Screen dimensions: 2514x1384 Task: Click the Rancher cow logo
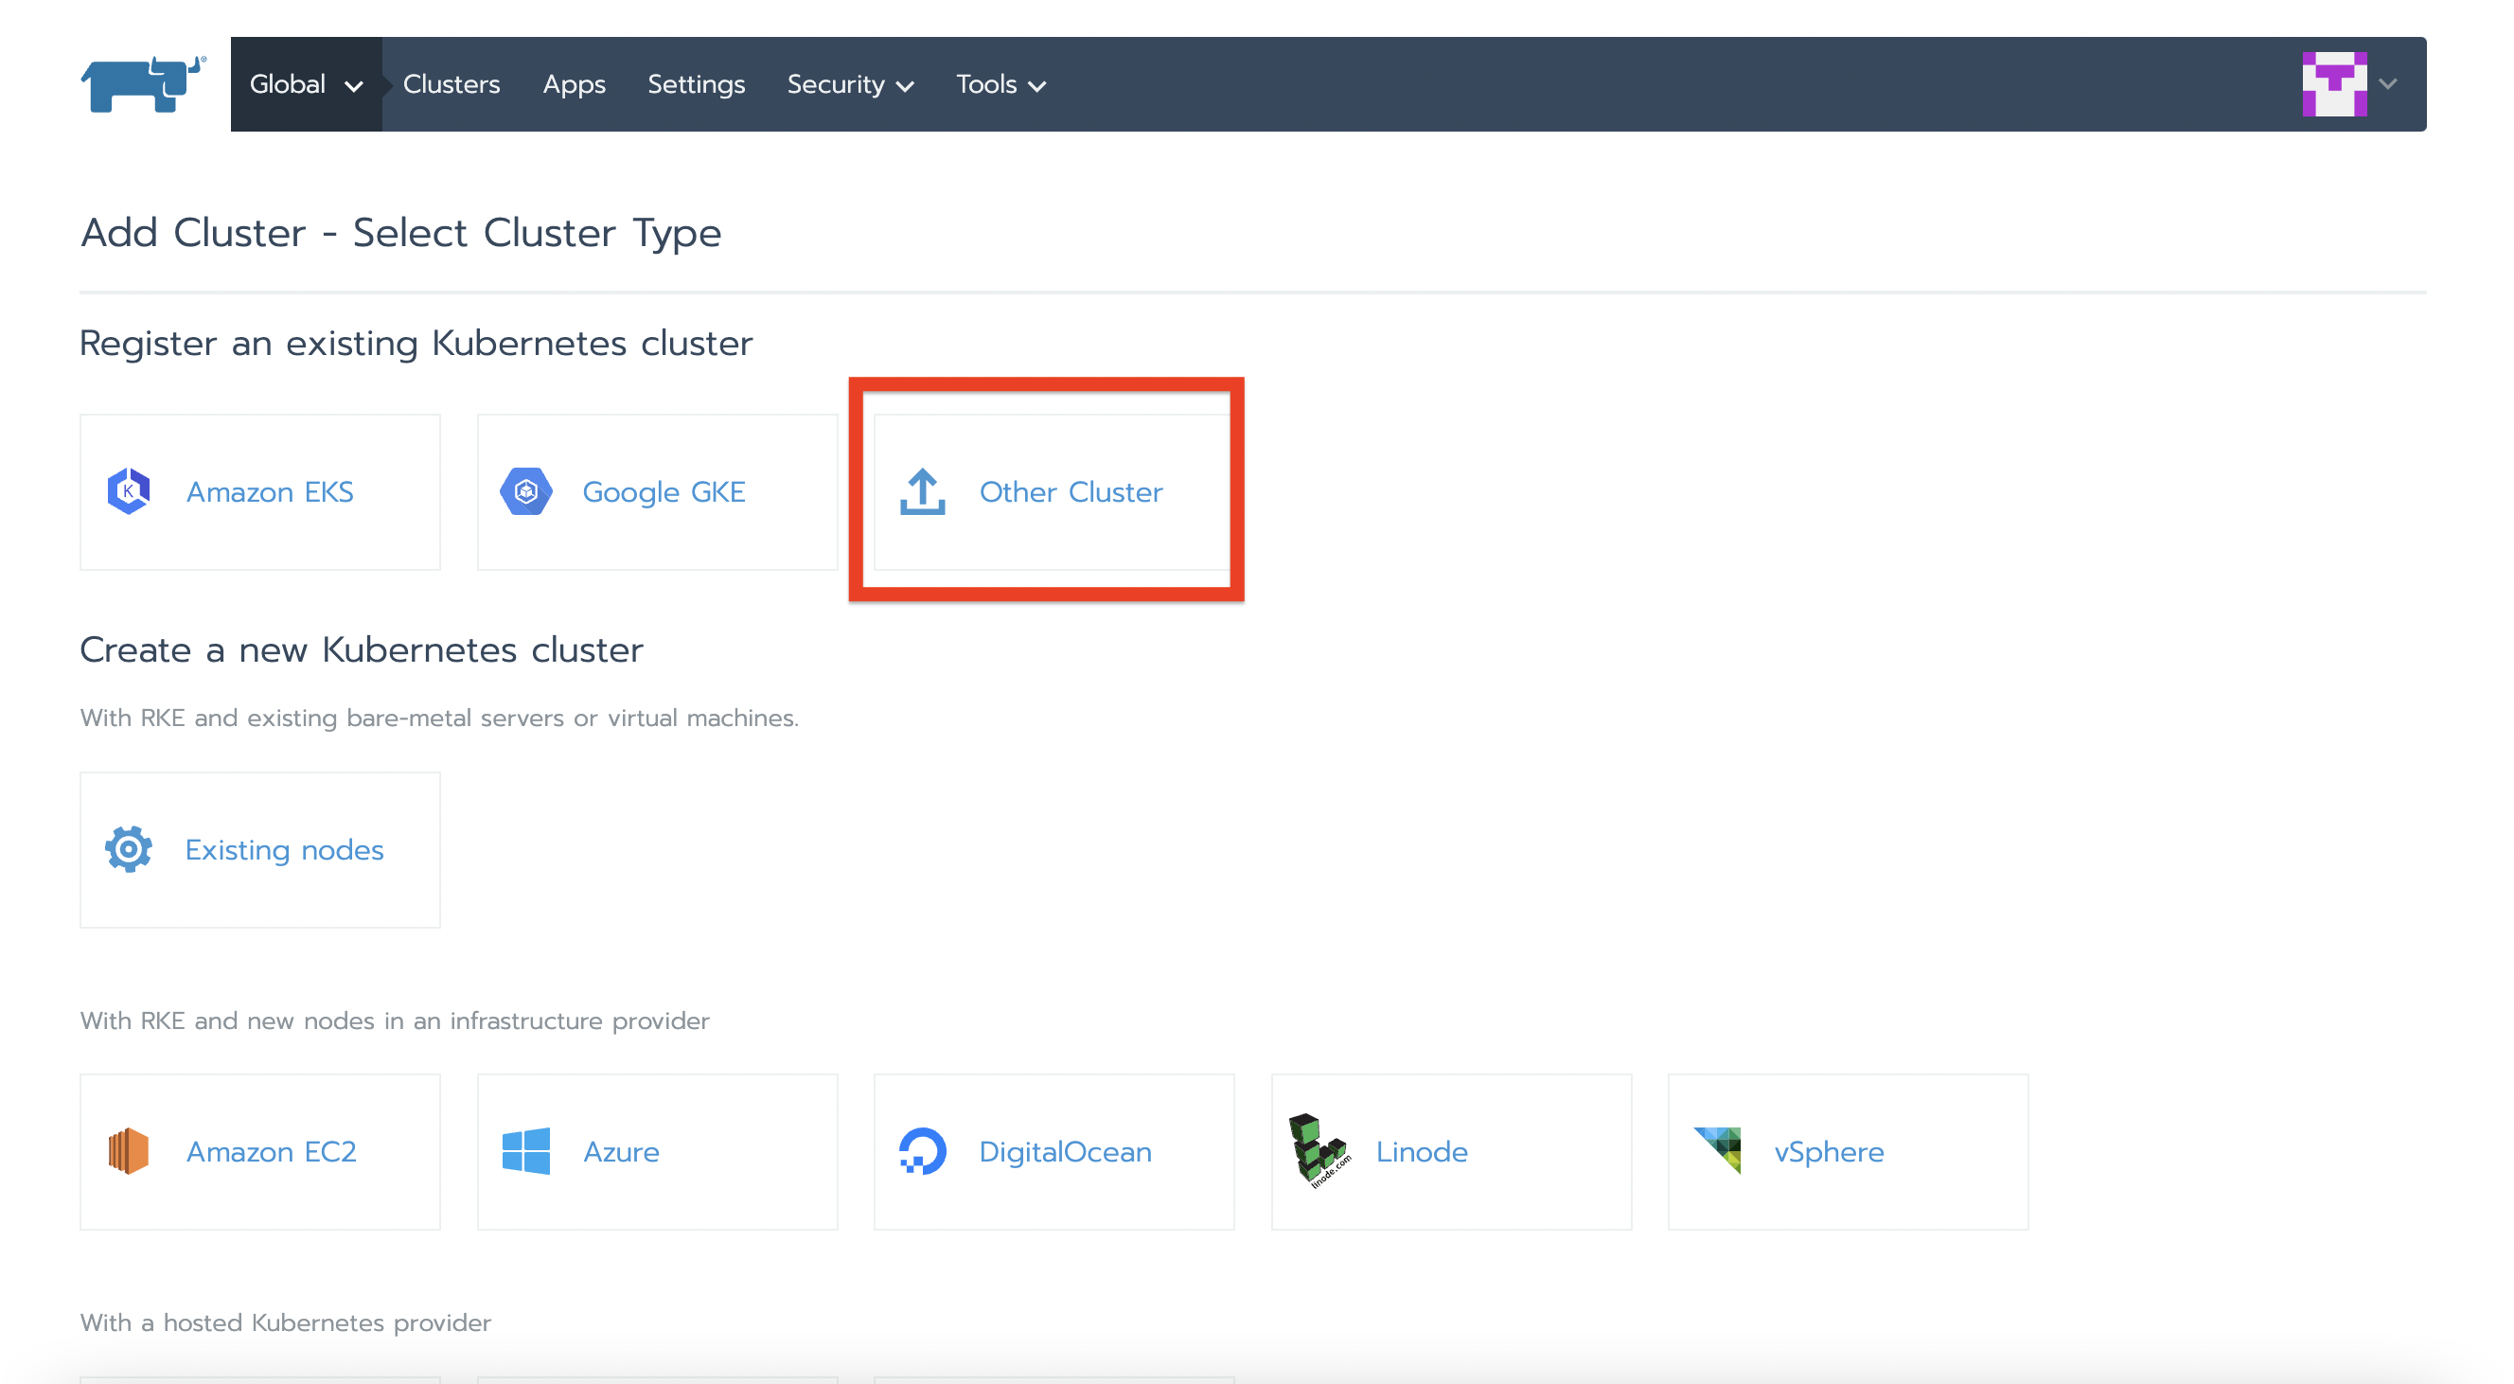pyautogui.click(x=143, y=84)
